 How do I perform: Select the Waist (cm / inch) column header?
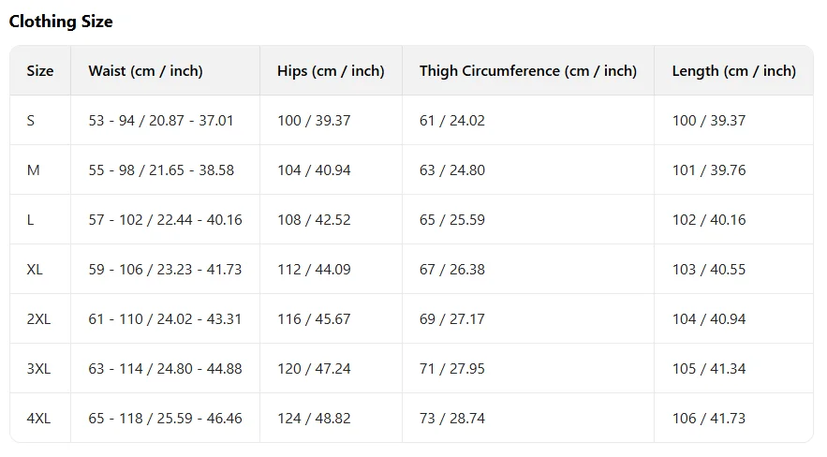(x=145, y=71)
